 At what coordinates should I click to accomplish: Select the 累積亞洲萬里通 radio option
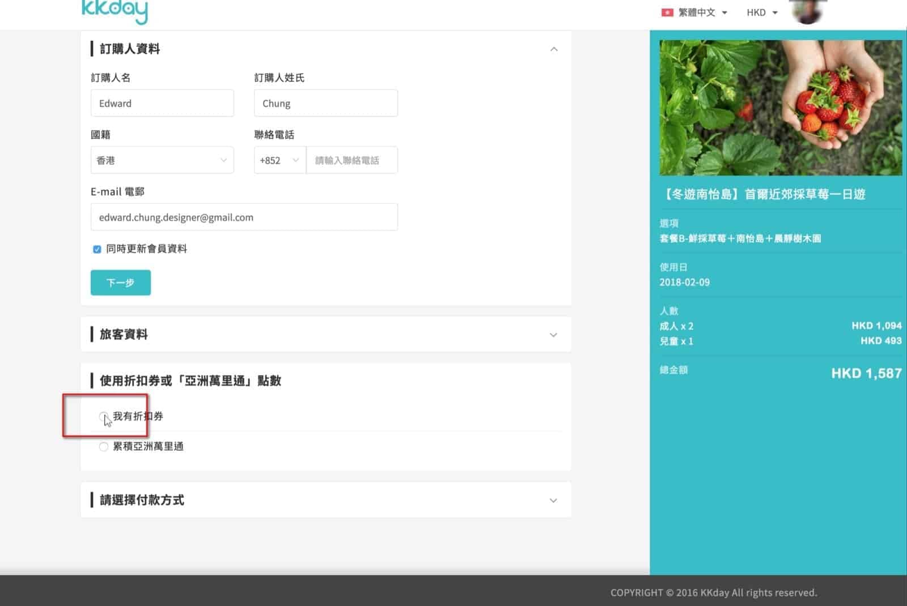[103, 447]
